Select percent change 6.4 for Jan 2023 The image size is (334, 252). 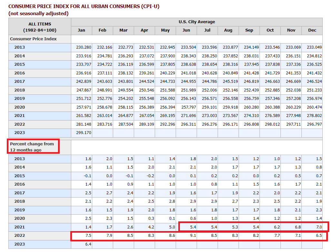pos(88,244)
